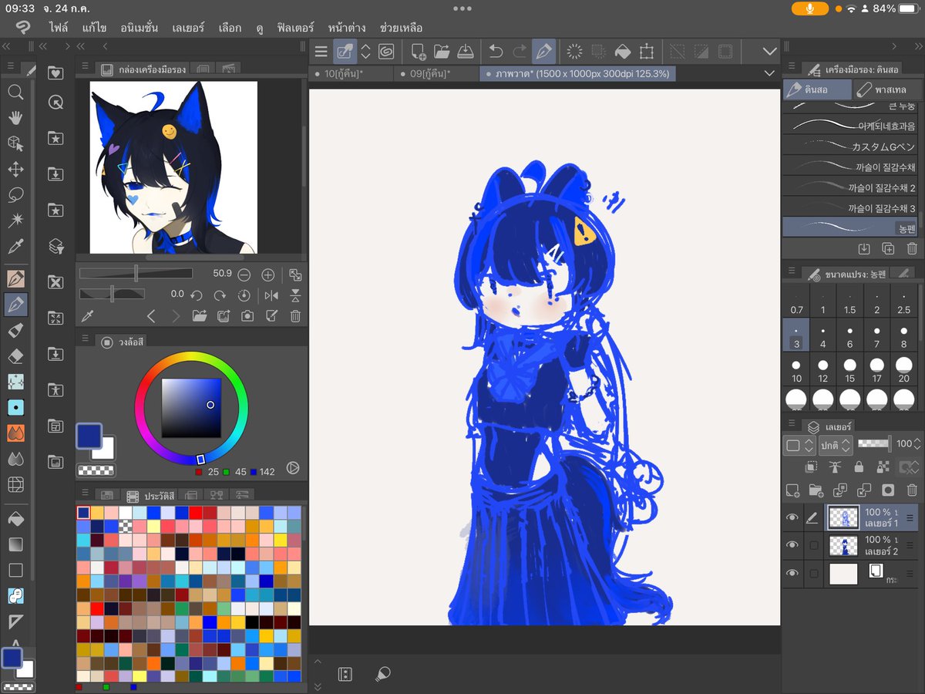This screenshot has width=925, height=694.
Task: Choose brush size 7
Action: 876,335
